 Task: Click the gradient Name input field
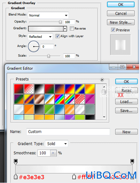click(x=68, y=132)
